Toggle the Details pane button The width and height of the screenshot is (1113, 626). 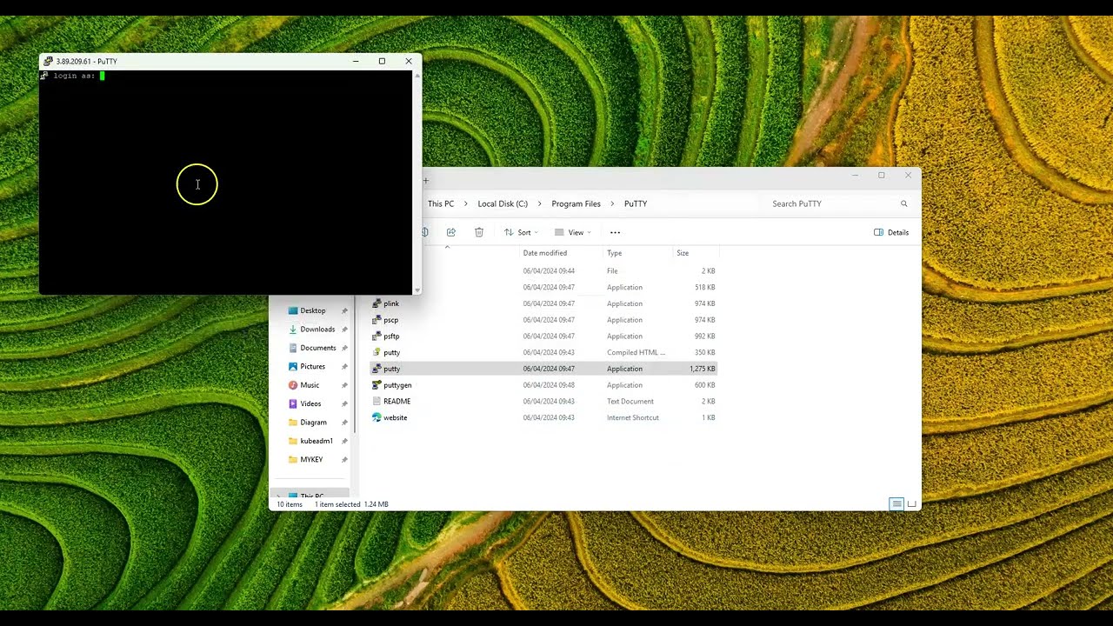[x=891, y=232]
